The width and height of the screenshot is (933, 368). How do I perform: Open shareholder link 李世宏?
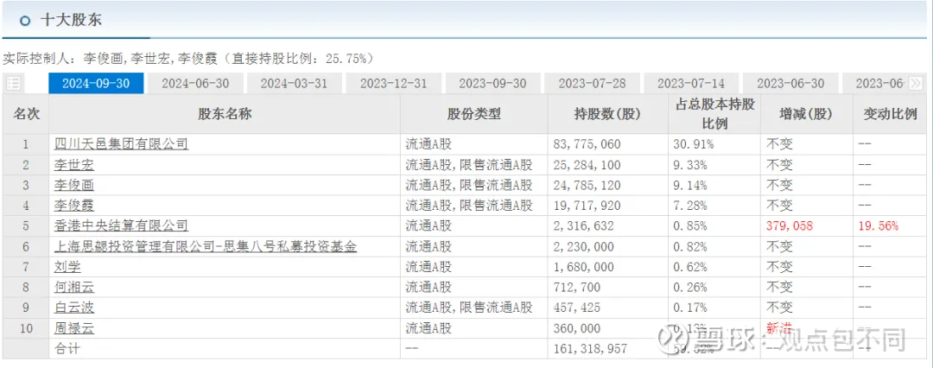(x=74, y=165)
